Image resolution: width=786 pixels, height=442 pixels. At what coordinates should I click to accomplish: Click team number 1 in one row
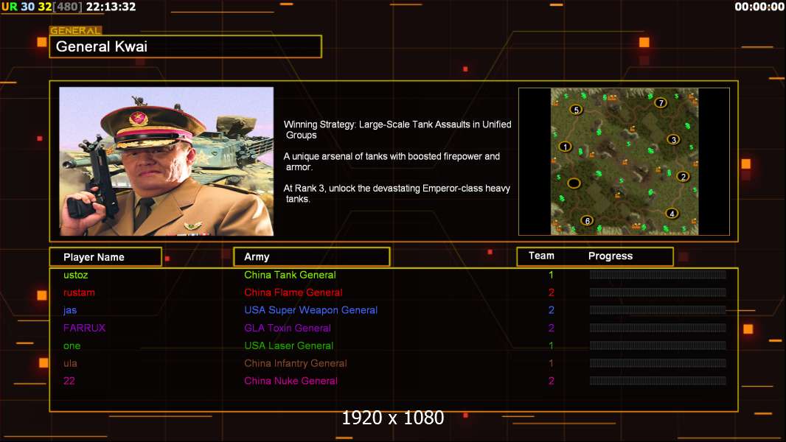click(x=551, y=346)
